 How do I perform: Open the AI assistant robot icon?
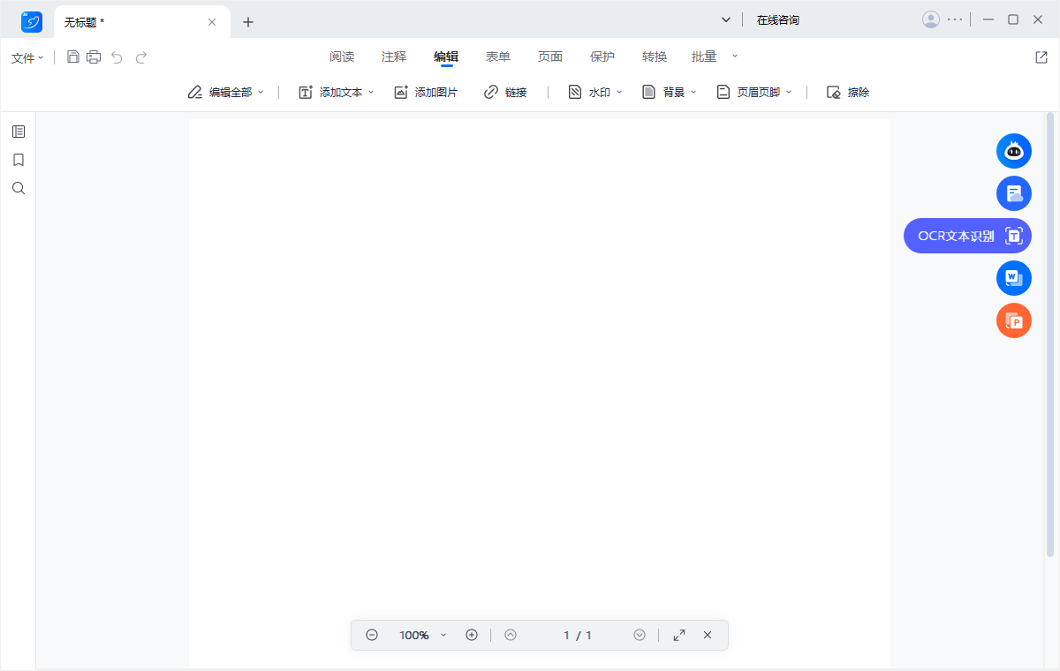pos(1013,151)
